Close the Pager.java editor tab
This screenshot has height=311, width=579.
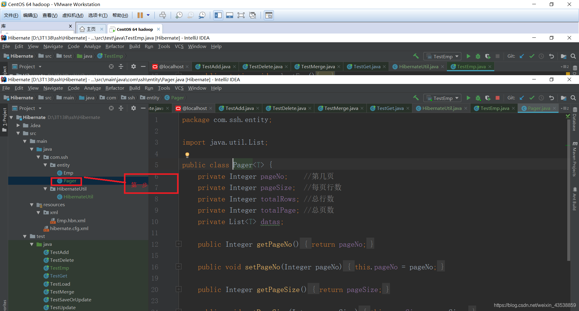[554, 108]
